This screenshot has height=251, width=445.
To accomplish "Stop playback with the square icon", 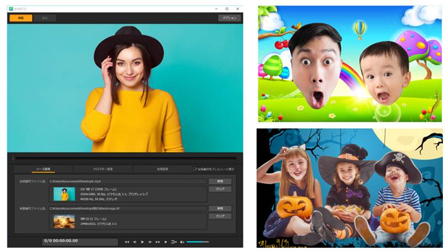I will pyautogui.click(x=165, y=242).
